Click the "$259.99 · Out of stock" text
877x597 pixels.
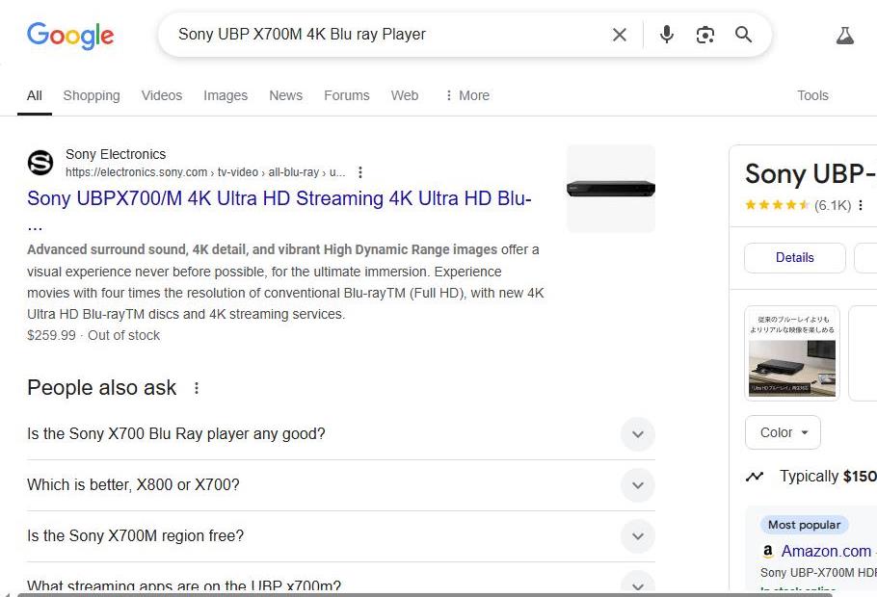(93, 335)
